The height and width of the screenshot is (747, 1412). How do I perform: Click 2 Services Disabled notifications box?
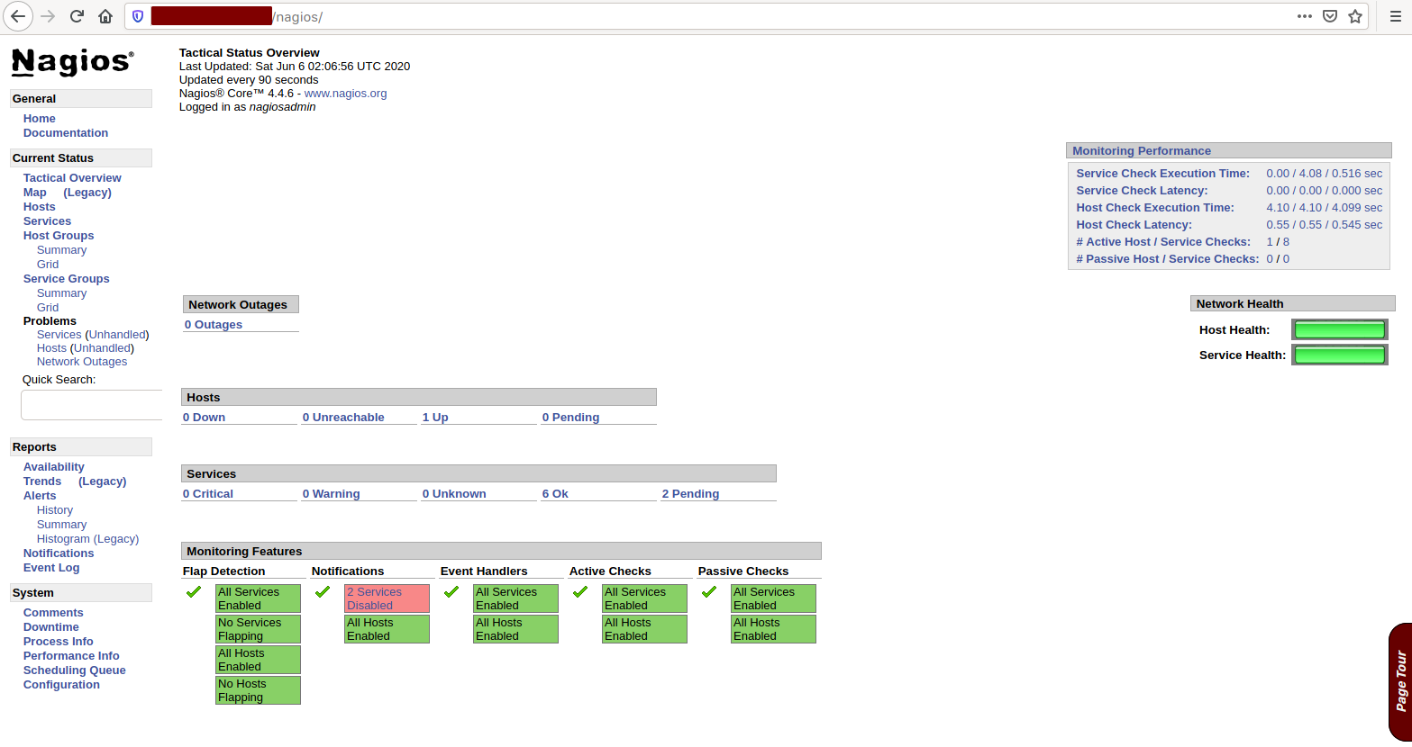tap(387, 598)
